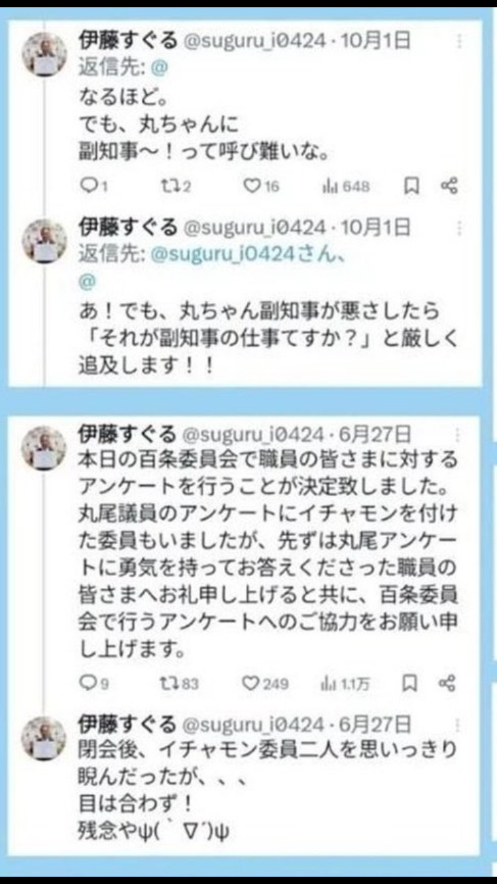This screenshot has height=884, width=497.
Task: Reply to the 副知事 tweet with 1 comment
Action: pyautogui.click(x=93, y=187)
